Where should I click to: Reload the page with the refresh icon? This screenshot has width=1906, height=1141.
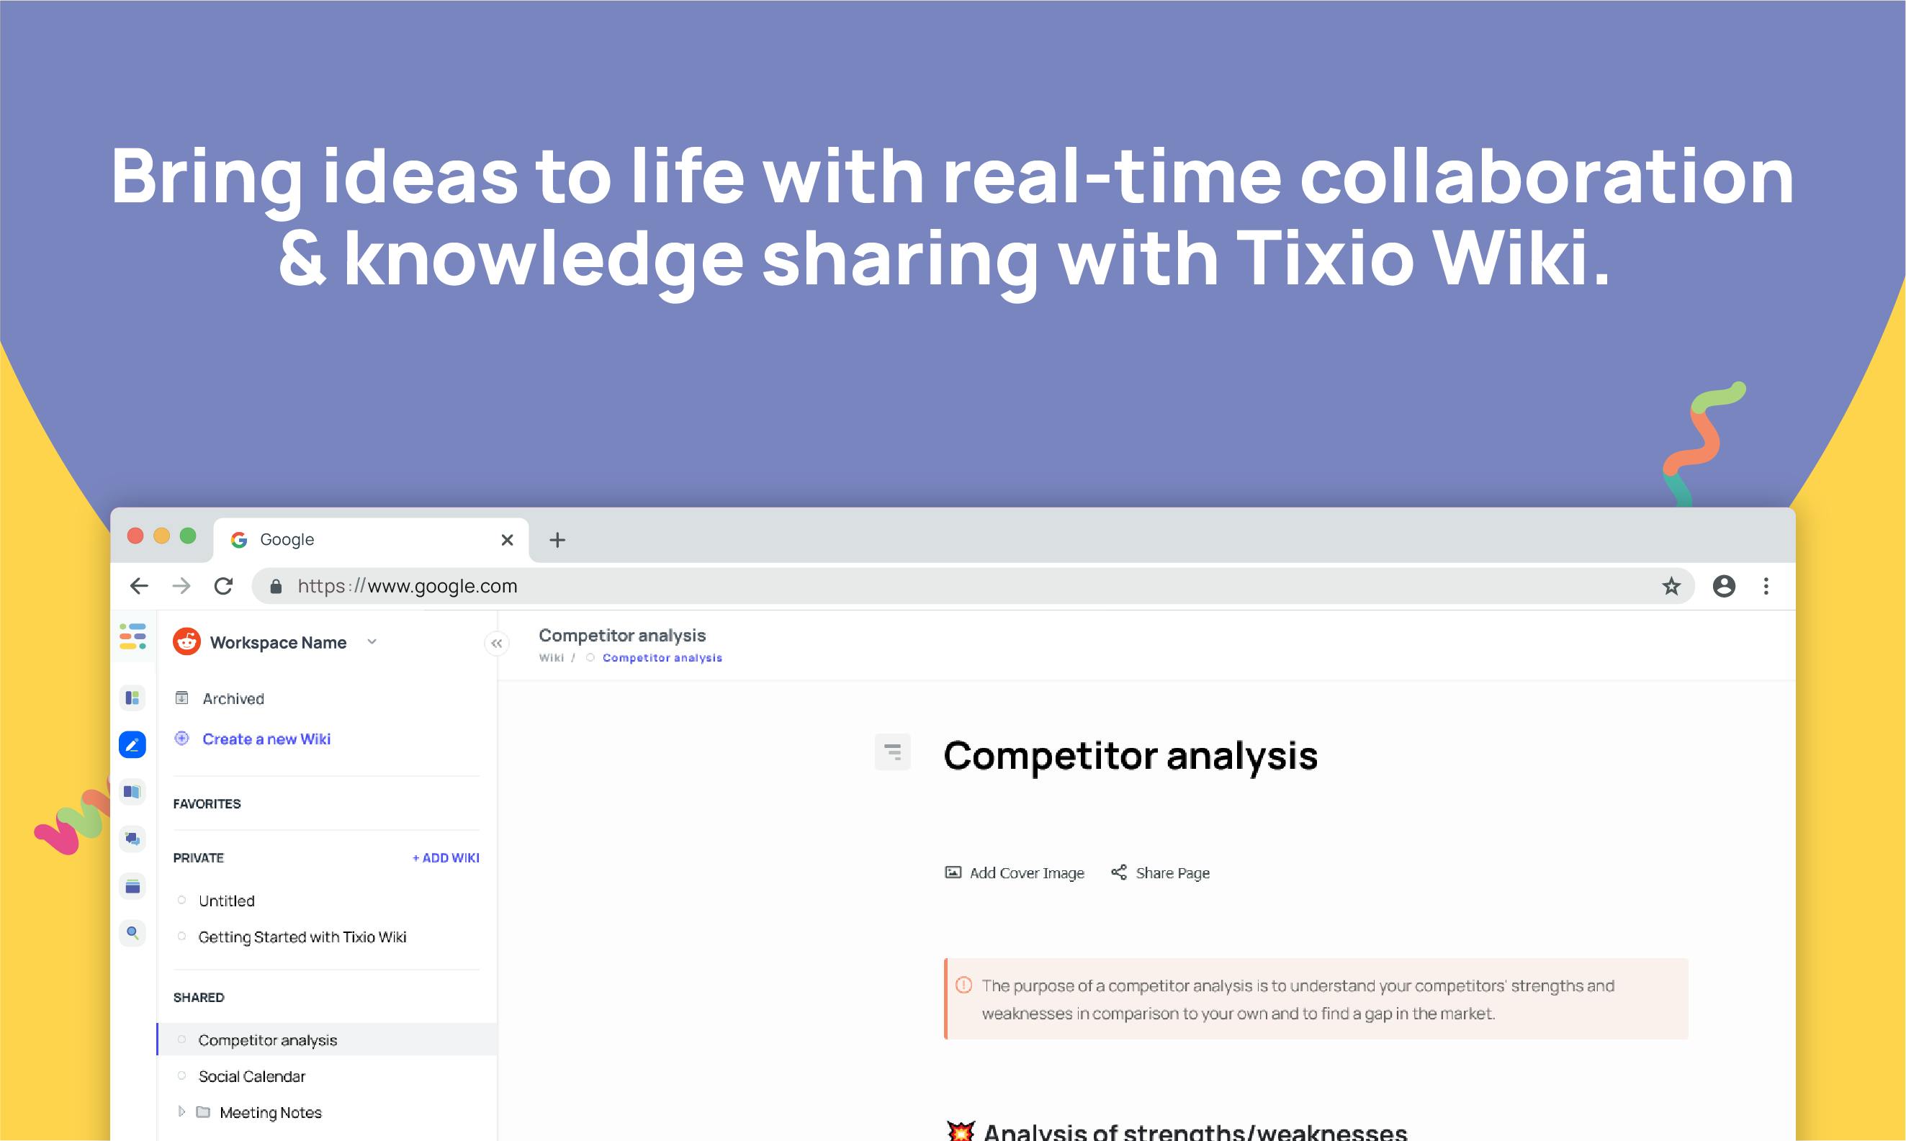(224, 586)
